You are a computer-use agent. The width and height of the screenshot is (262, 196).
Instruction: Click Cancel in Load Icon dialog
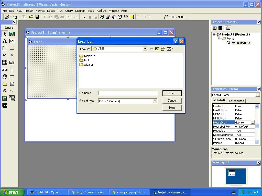click(172, 101)
